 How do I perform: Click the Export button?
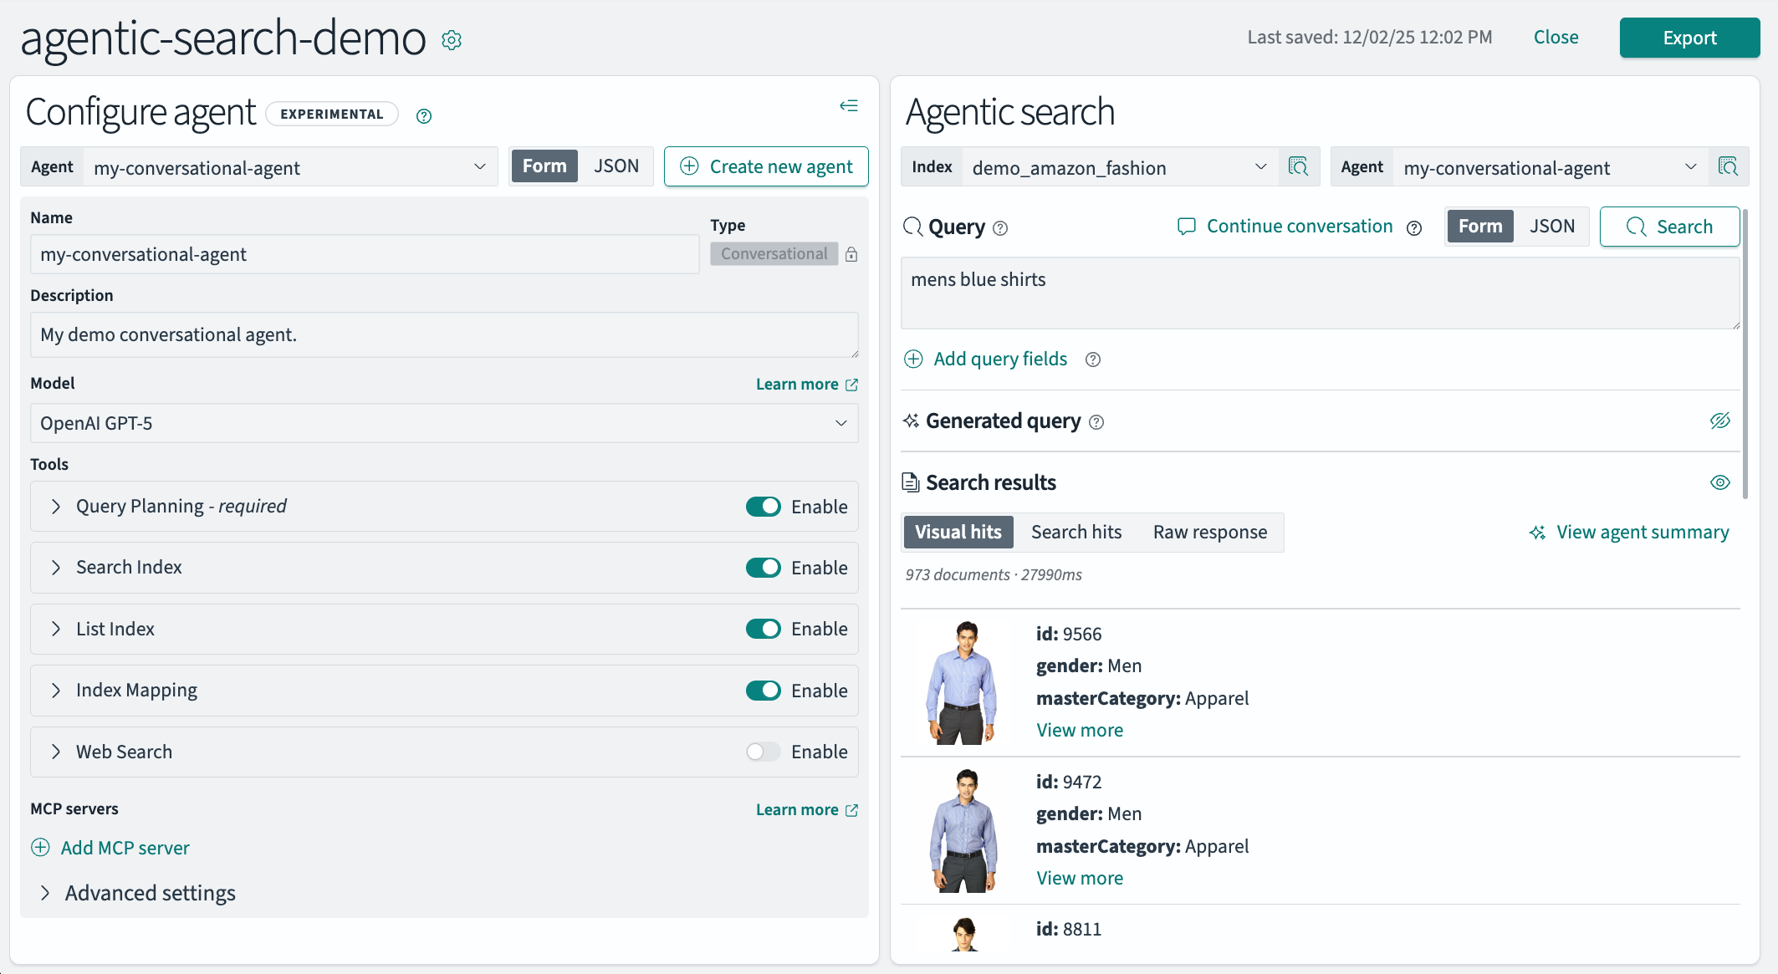pos(1689,38)
